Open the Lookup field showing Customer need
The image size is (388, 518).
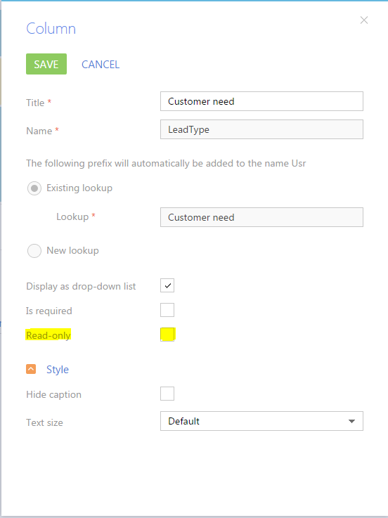click(x=261, y=217)
